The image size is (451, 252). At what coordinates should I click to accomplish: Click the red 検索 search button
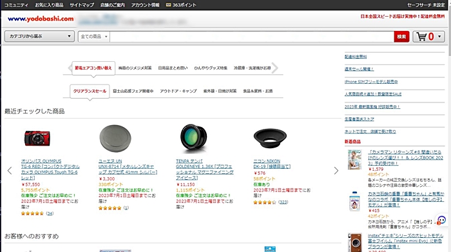click(x=401, y=37)
